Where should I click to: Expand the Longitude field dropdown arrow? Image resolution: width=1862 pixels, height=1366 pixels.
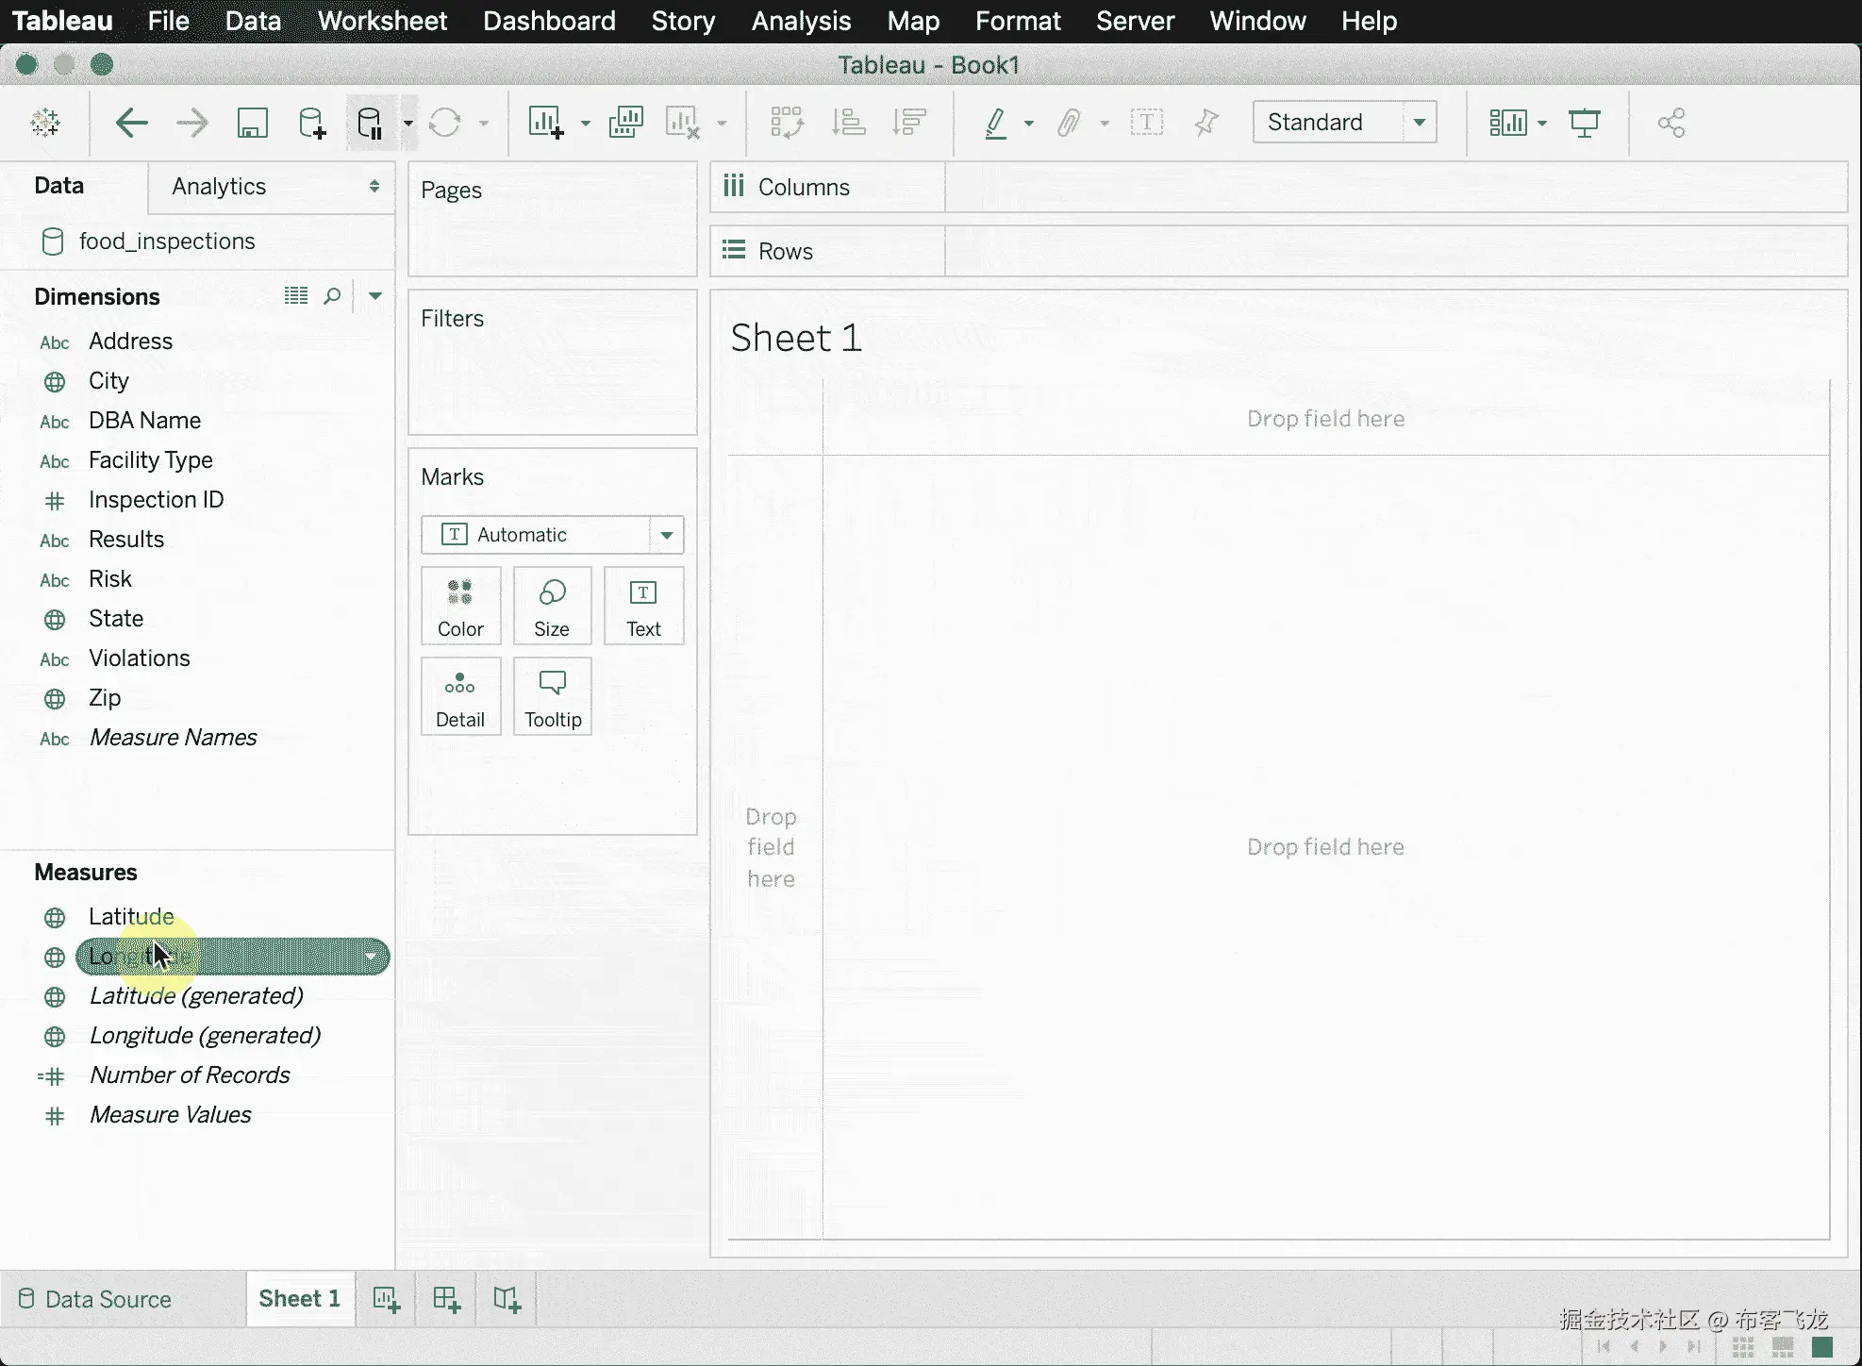tap(371, 957)
